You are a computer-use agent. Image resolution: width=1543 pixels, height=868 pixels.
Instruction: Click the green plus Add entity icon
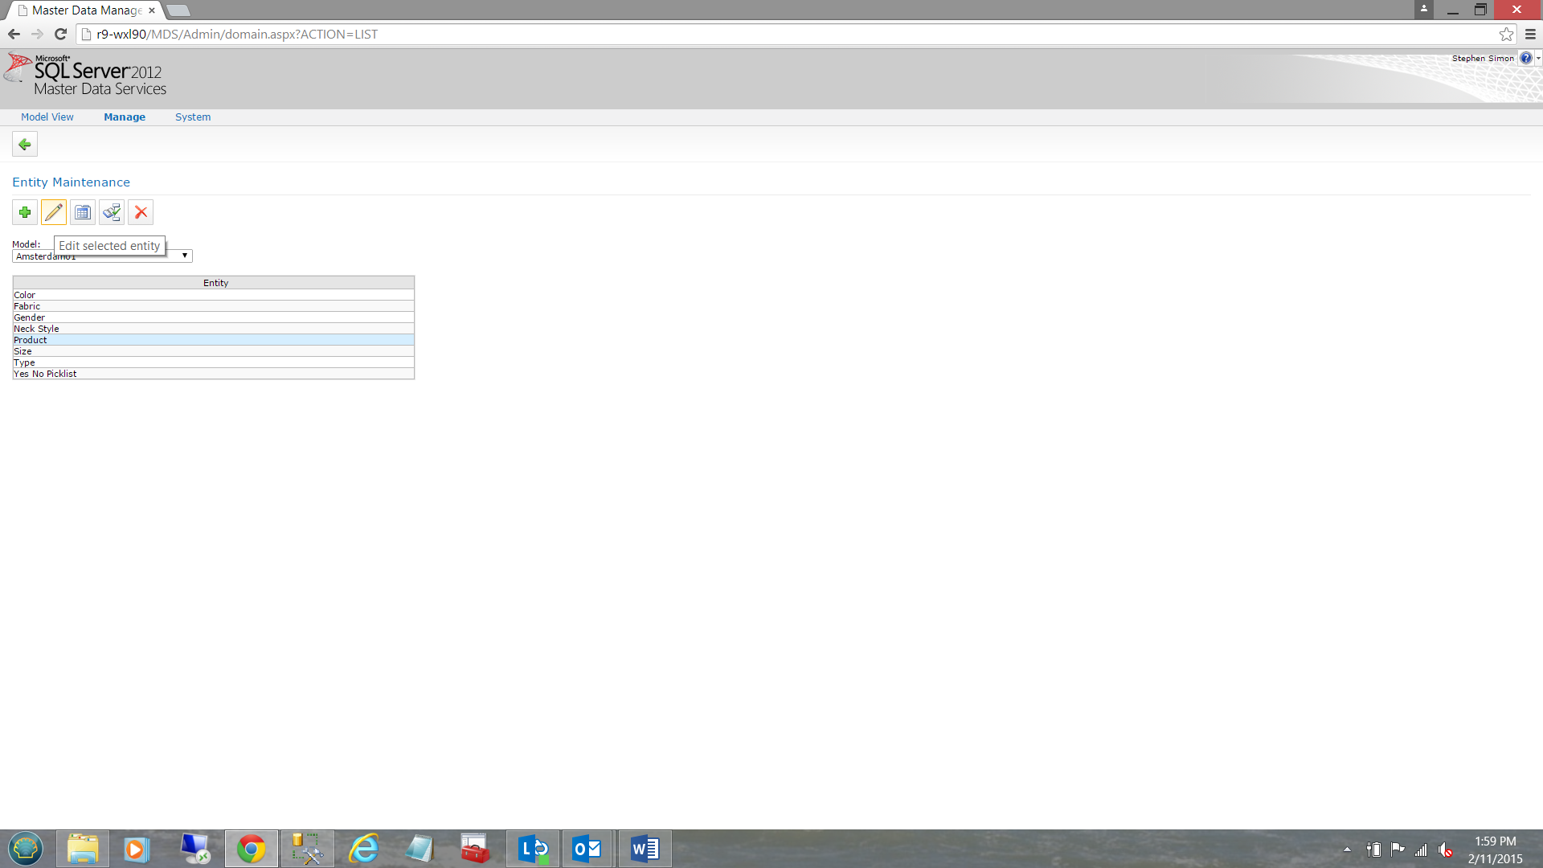25,212
